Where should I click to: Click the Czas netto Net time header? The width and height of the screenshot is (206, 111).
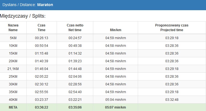75,28
